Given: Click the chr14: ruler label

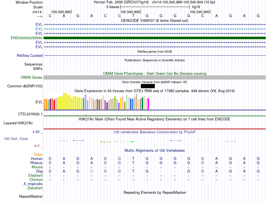Looking at the screenshot, I should point(38,12).
